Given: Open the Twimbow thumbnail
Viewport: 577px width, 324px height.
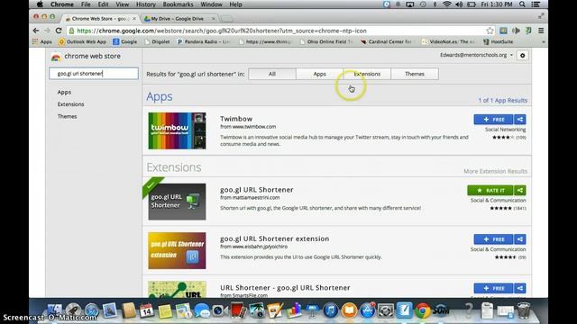Looking at the screenshot, I should pyautogui.click(x=177, y=130).
